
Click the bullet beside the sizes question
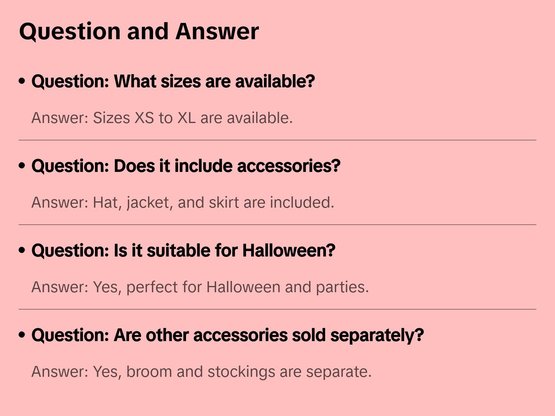coord(22,81)
